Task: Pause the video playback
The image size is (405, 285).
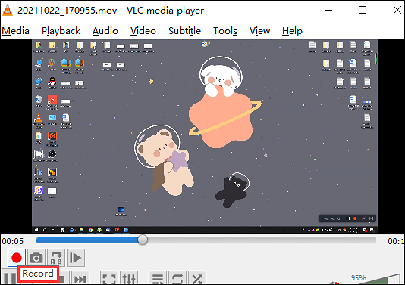Action: (x=9, y=277)
